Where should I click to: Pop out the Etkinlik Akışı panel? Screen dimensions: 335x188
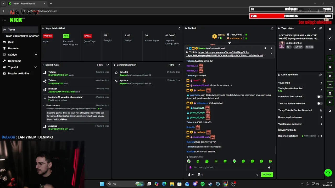point(108,65)
